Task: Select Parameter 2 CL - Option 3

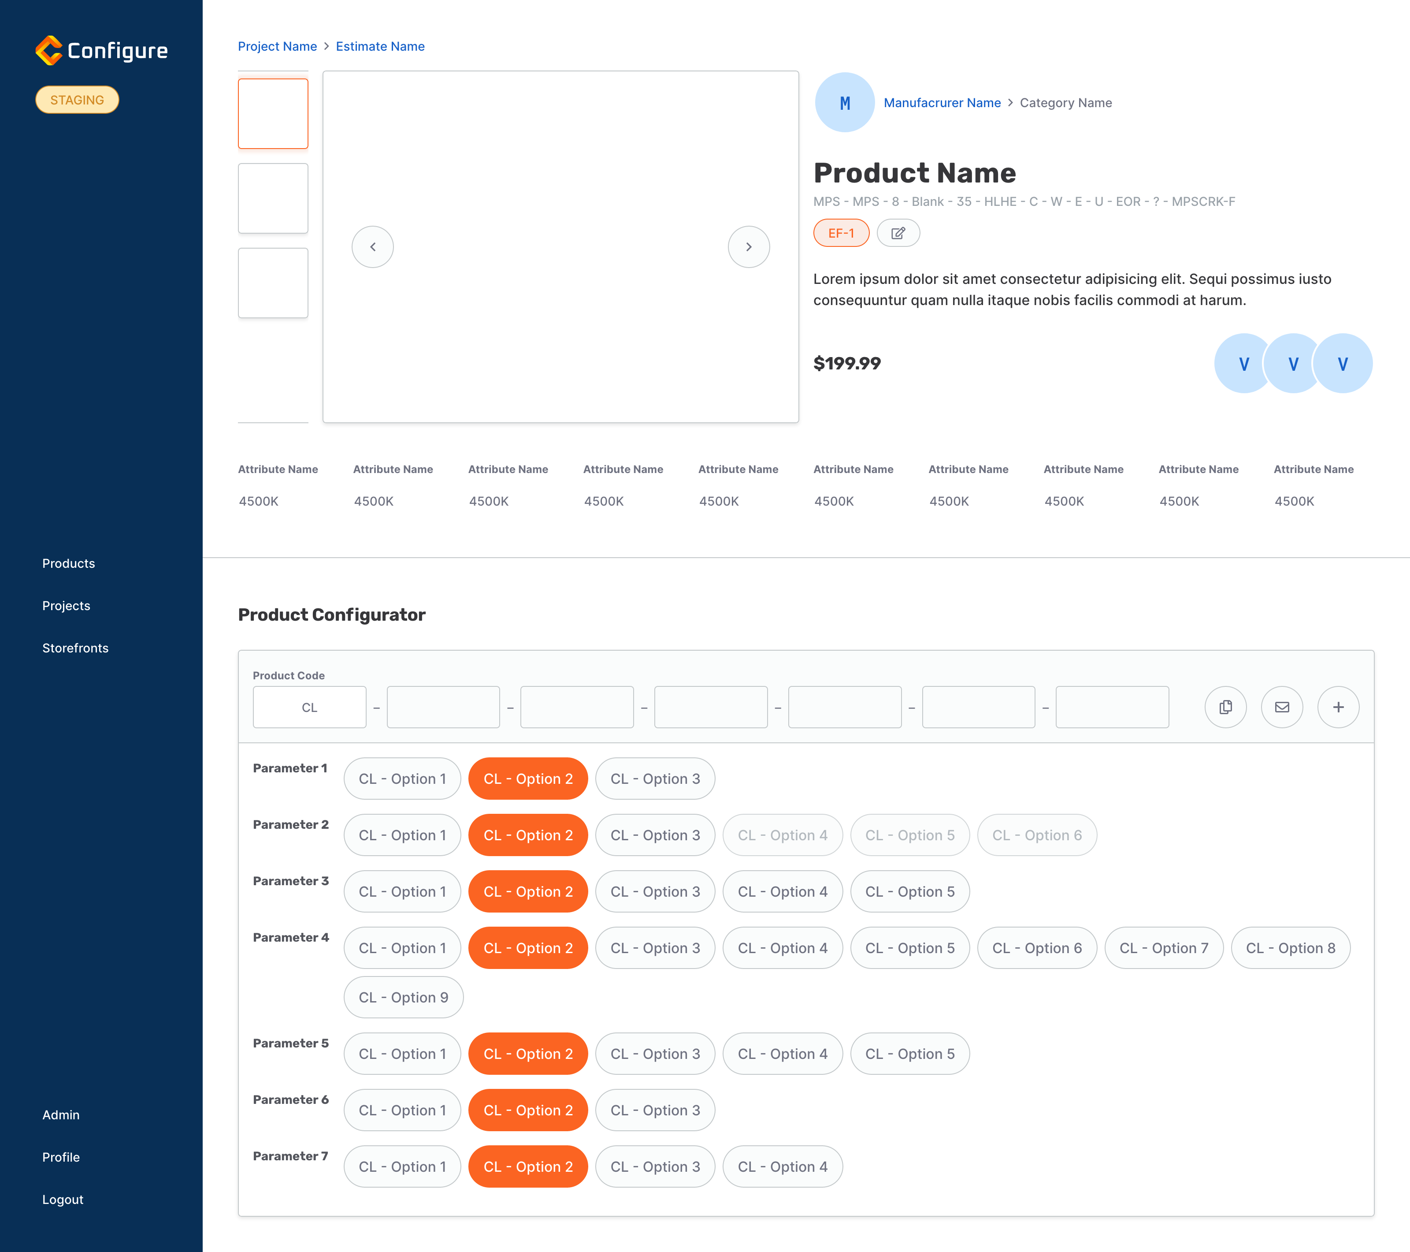Action: tap(655, 835)
